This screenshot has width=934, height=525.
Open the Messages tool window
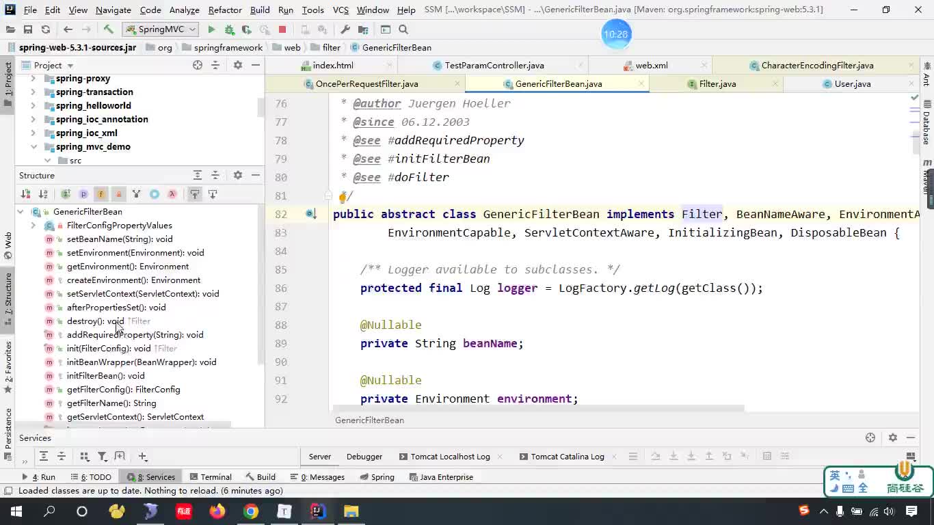[317, 477]
